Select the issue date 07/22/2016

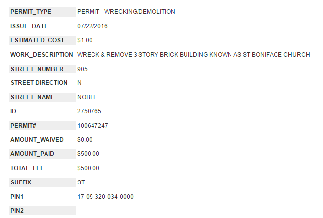tap(92, 26)
